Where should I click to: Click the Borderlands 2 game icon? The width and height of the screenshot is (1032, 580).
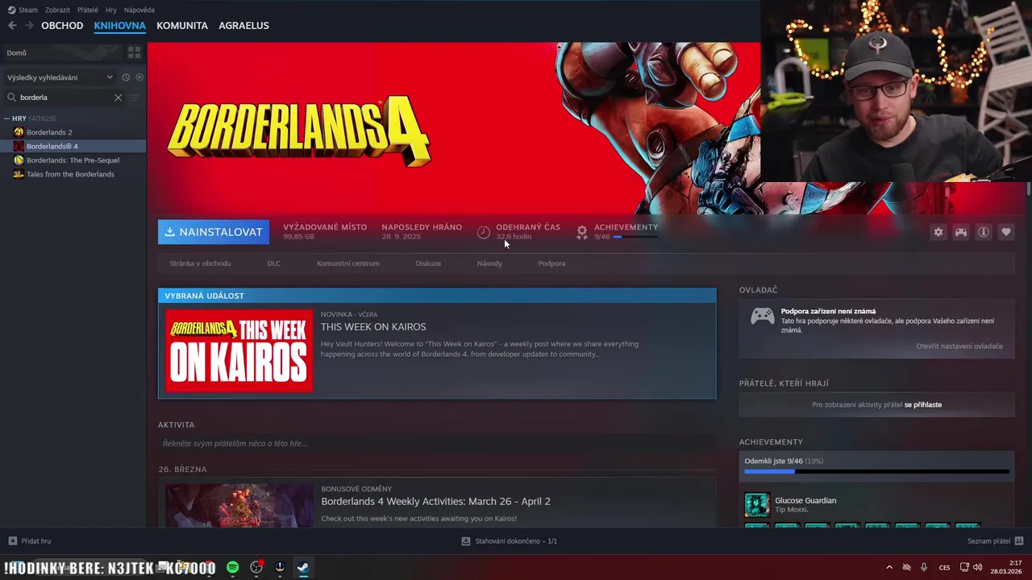tap(19, 132)
